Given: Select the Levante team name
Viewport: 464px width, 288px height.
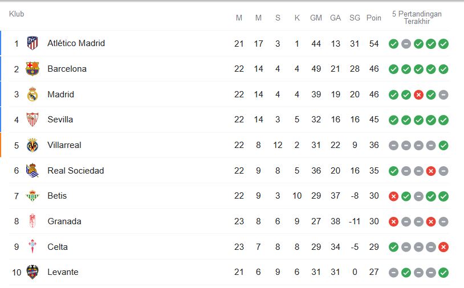Looking at the screenshot, I should click(x=63, y=272).
